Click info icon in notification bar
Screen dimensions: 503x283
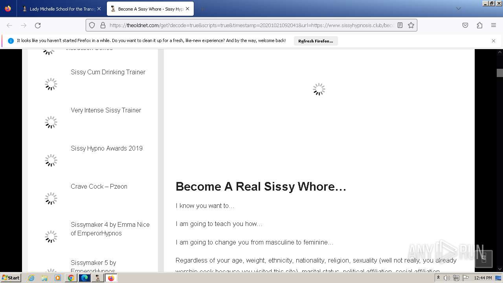(x=11, y=41)
